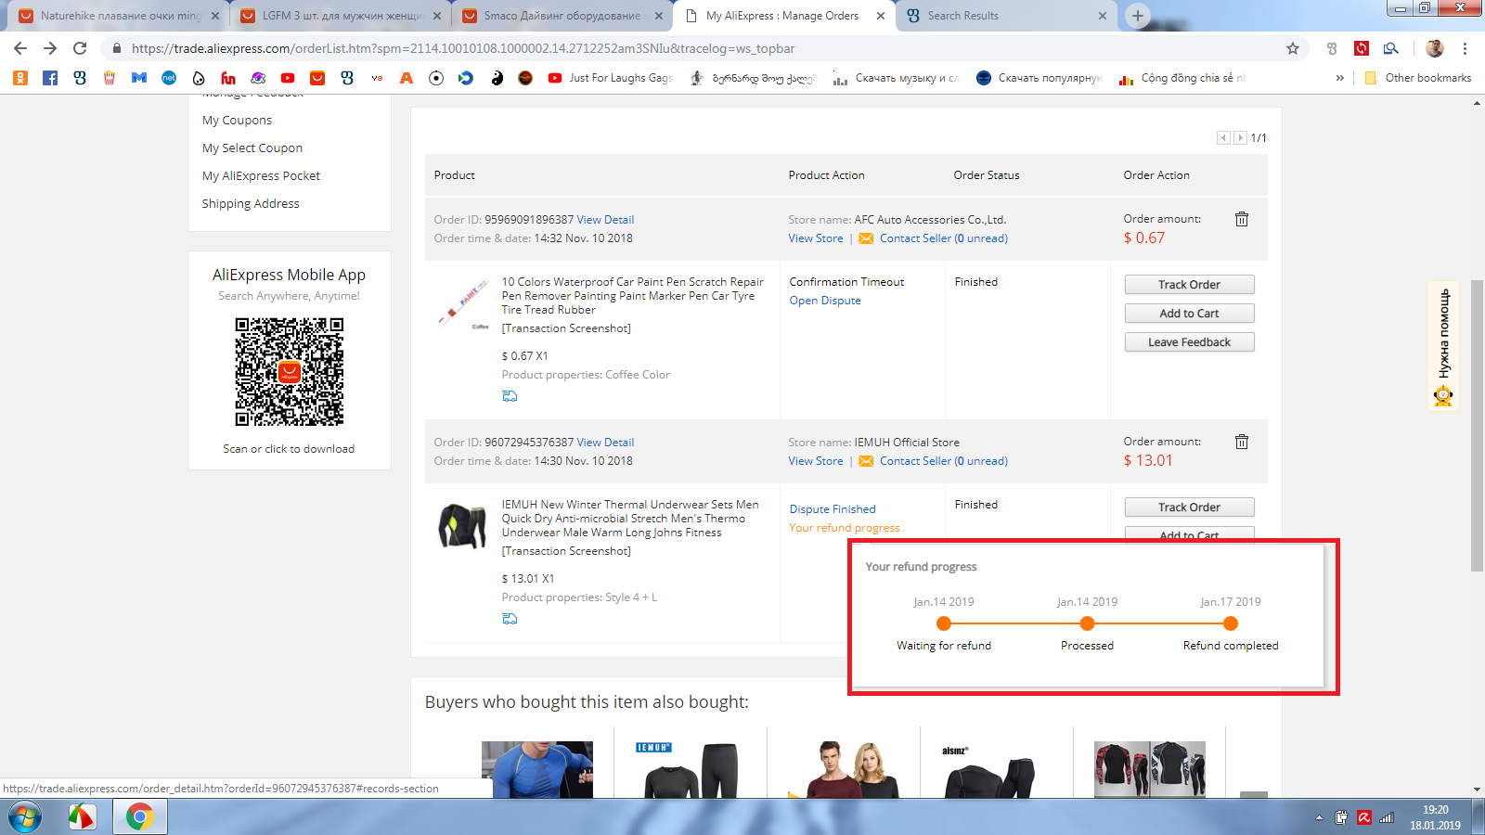This screenshot has height=835, width=1485.
Task: Open the Chrome profile avatar
Action: coord(1435,48)
